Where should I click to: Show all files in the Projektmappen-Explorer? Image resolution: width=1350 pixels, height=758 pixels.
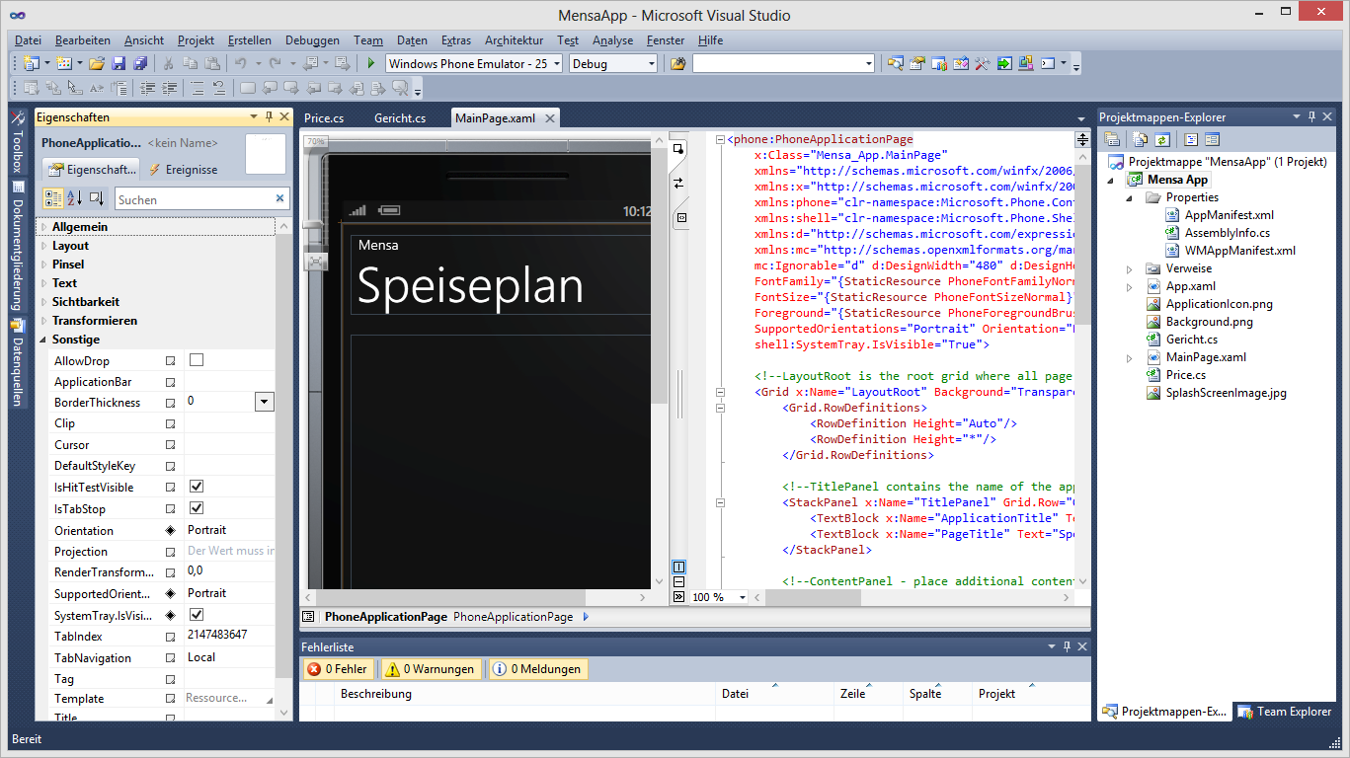(x=1140, y=139)
